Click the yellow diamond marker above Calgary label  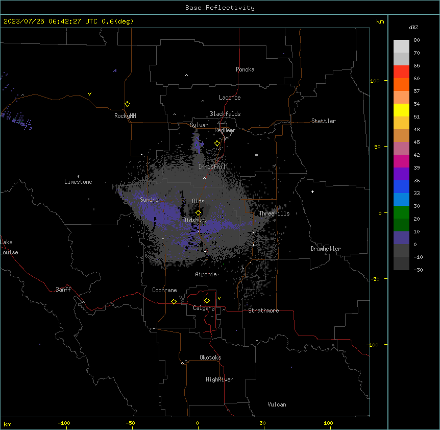pyautogui.click(x=207, y=301)
